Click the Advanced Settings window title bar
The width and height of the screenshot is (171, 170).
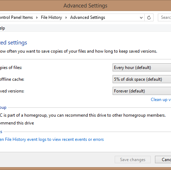point(85,6)
